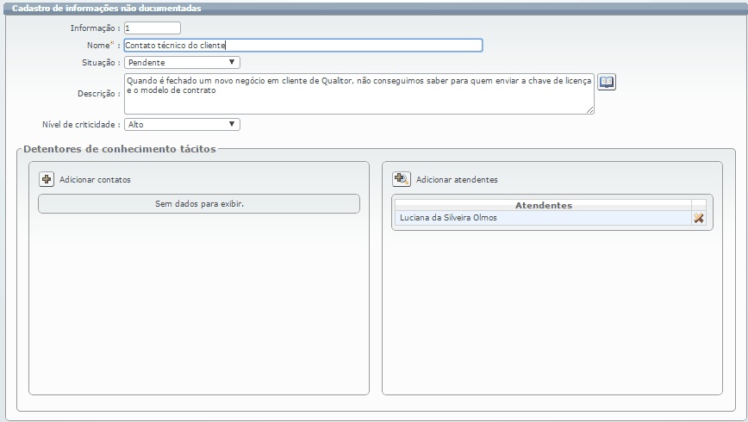The image size is (748, 422).
Task: Click the Nível de criticidade label
Action: click(x=81, y=125)
